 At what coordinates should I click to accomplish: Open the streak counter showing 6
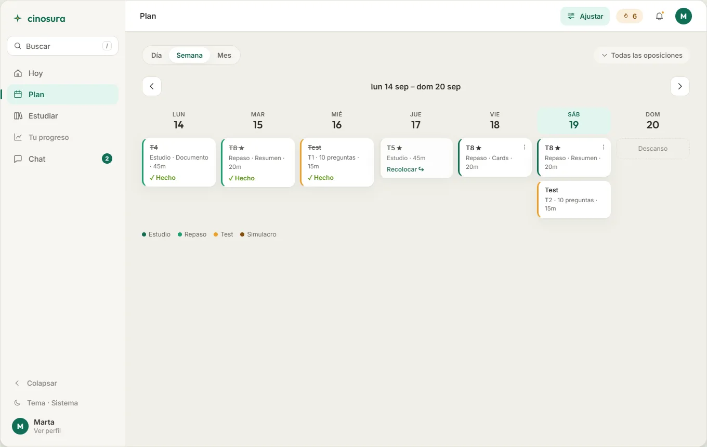coord(630,16)
